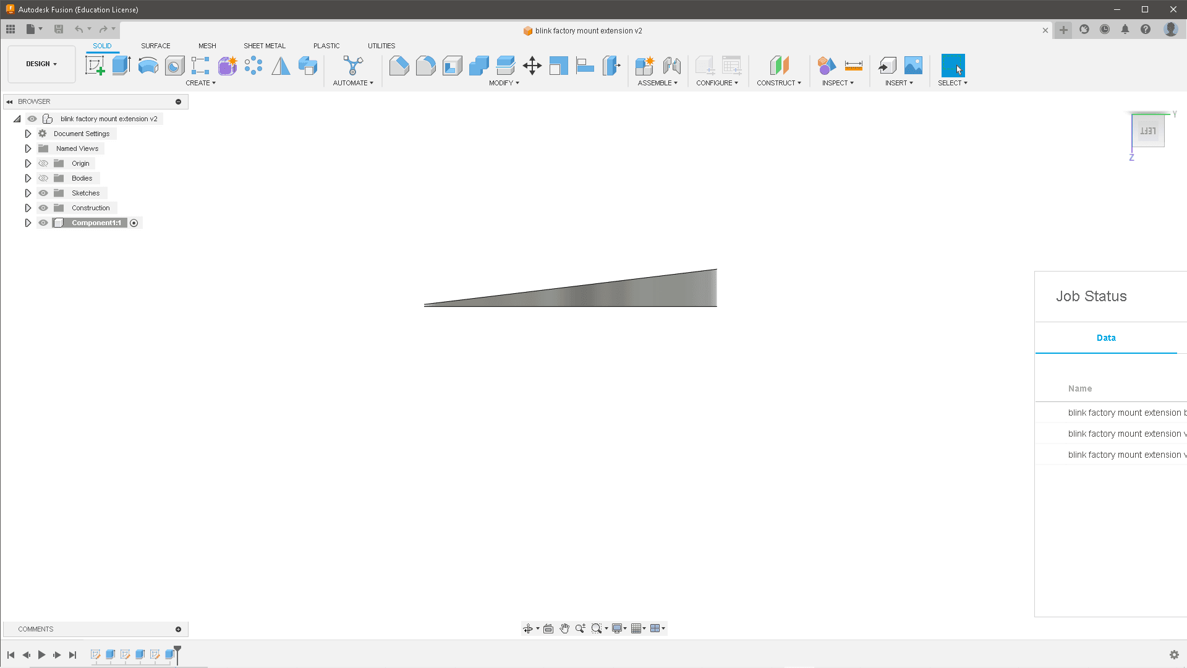Select the Joint tool
The image size is (1187, 668).
coord(671,66)
